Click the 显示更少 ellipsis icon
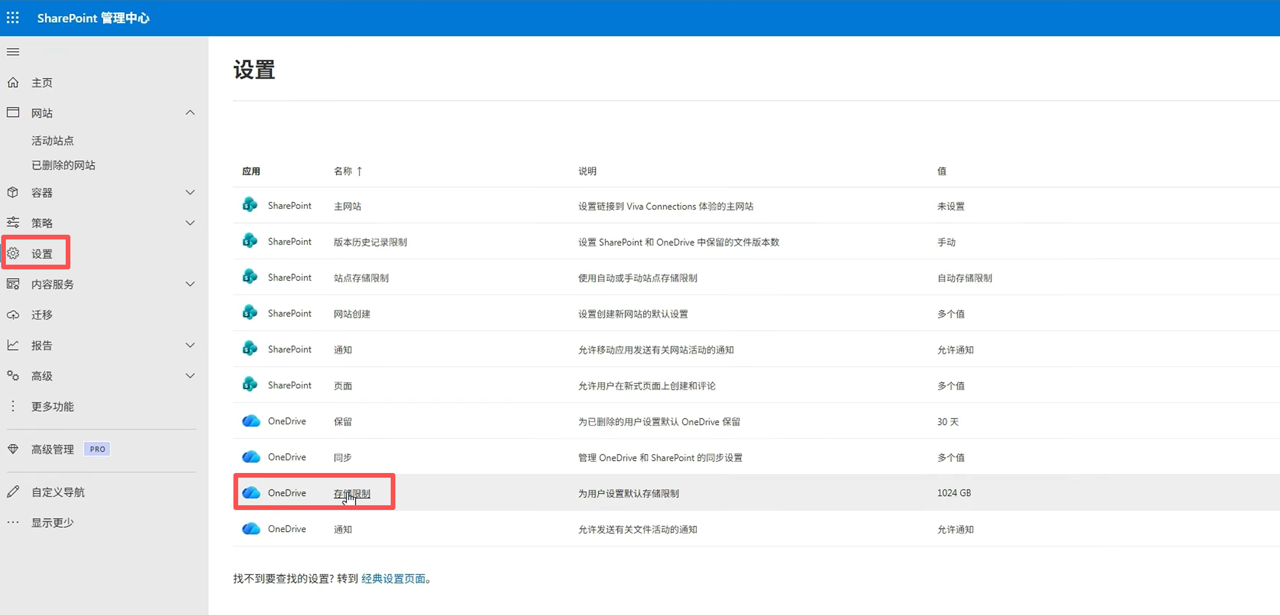1280x615 pixels. [13, 522]
